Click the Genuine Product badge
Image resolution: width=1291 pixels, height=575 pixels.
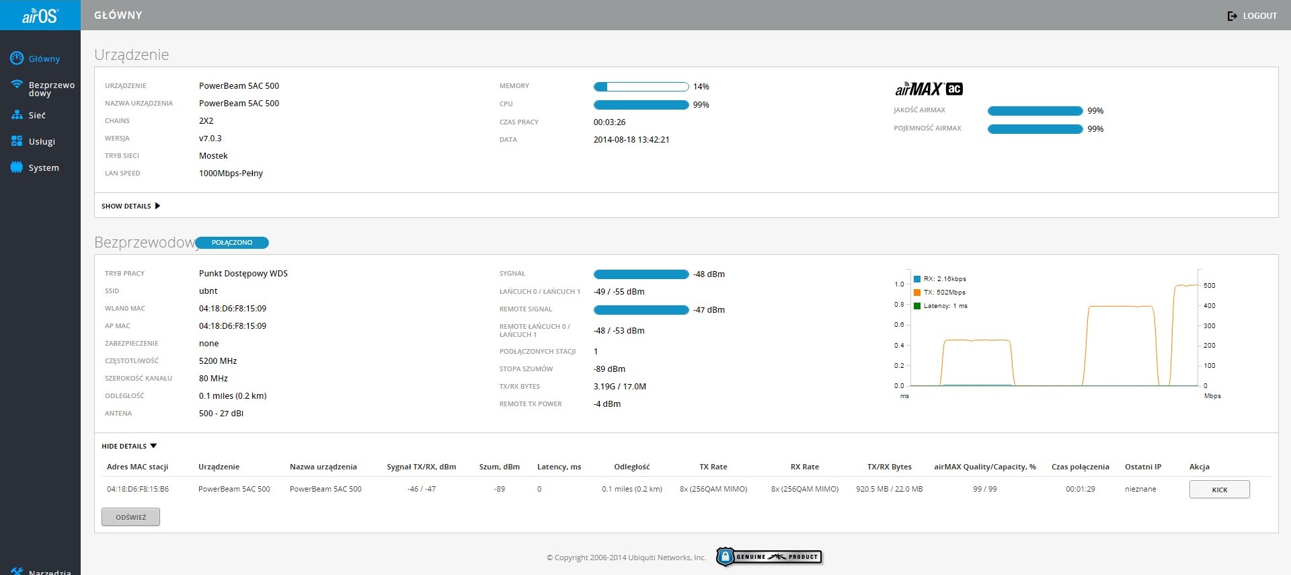pyautogui.click(x=769, y=557)
